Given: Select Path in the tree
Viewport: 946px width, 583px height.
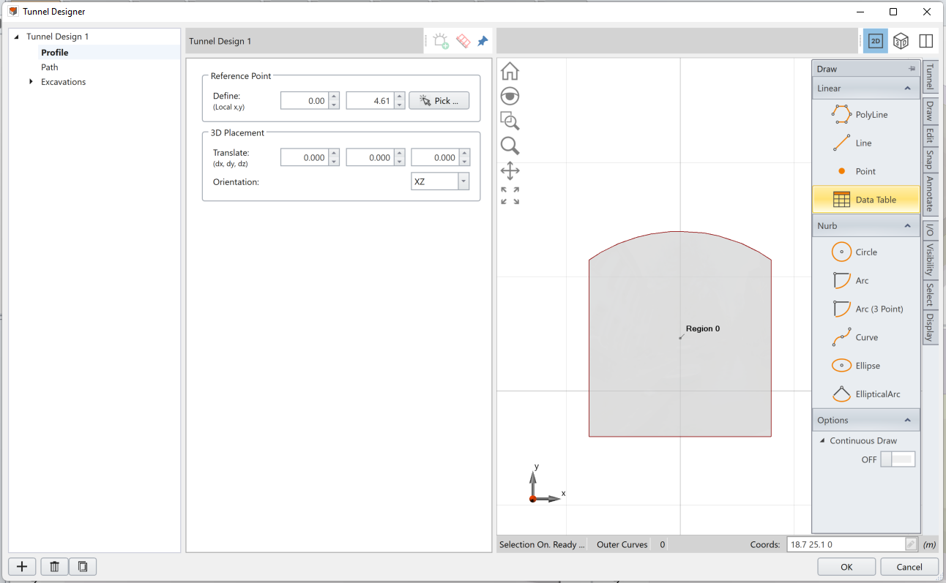Looking at the screenshot, I should pyautogui.click(x=50, y=67).
